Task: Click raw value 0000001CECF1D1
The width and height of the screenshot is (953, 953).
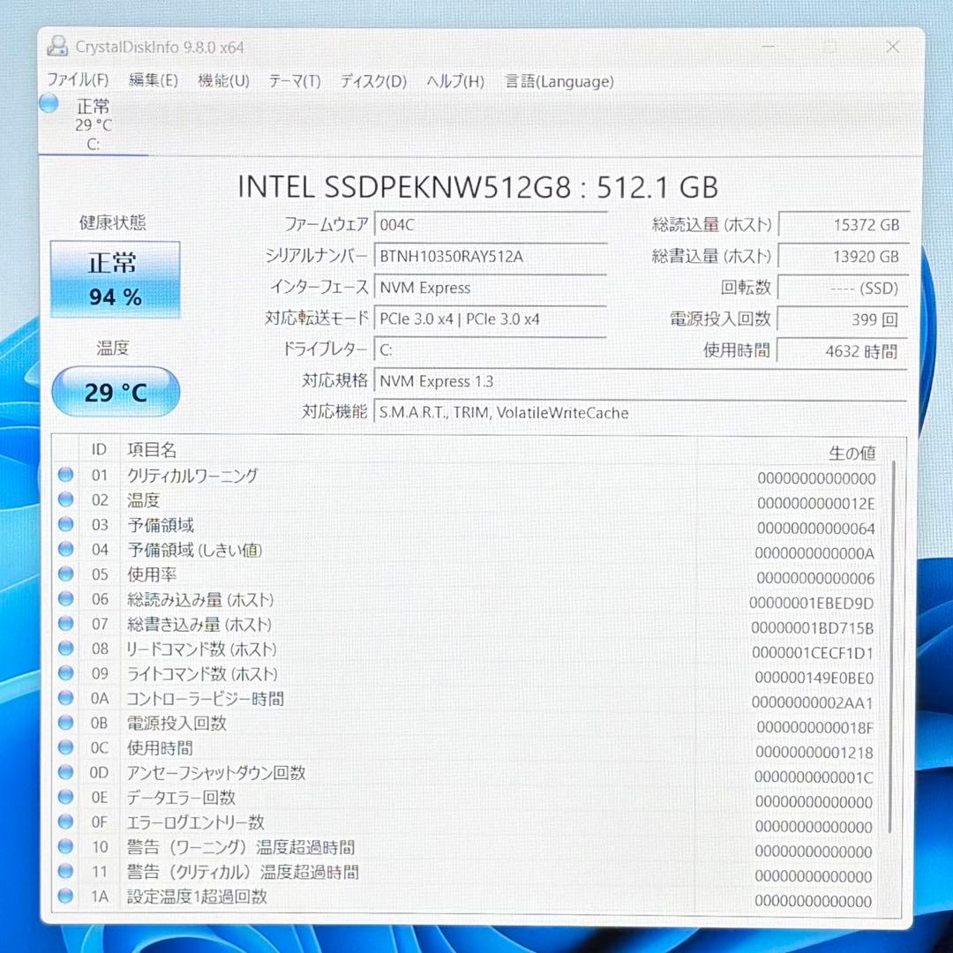Action: point(813,653)
